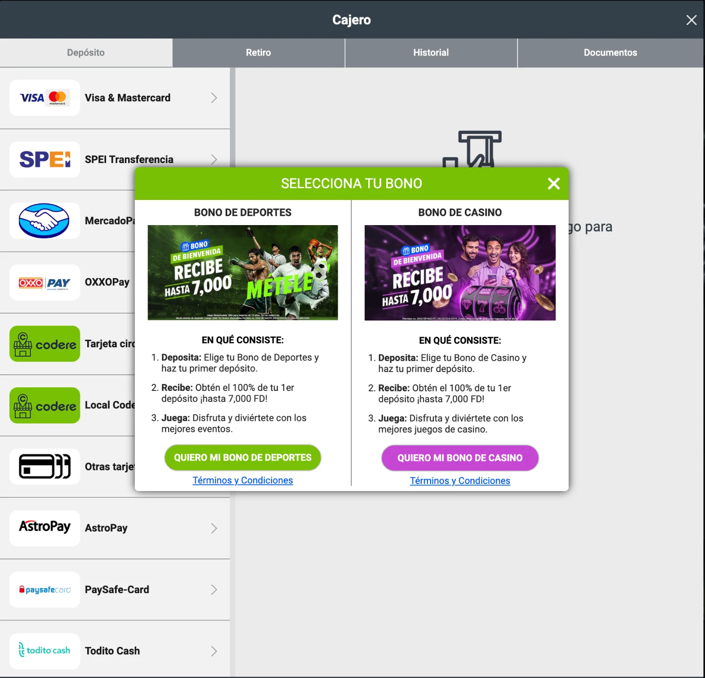
Task: Click the Visa Mastercard logo icon
Action: (x=45, y=98)
